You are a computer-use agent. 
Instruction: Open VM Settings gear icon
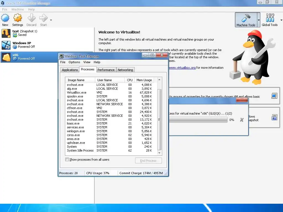pos(17,18)
